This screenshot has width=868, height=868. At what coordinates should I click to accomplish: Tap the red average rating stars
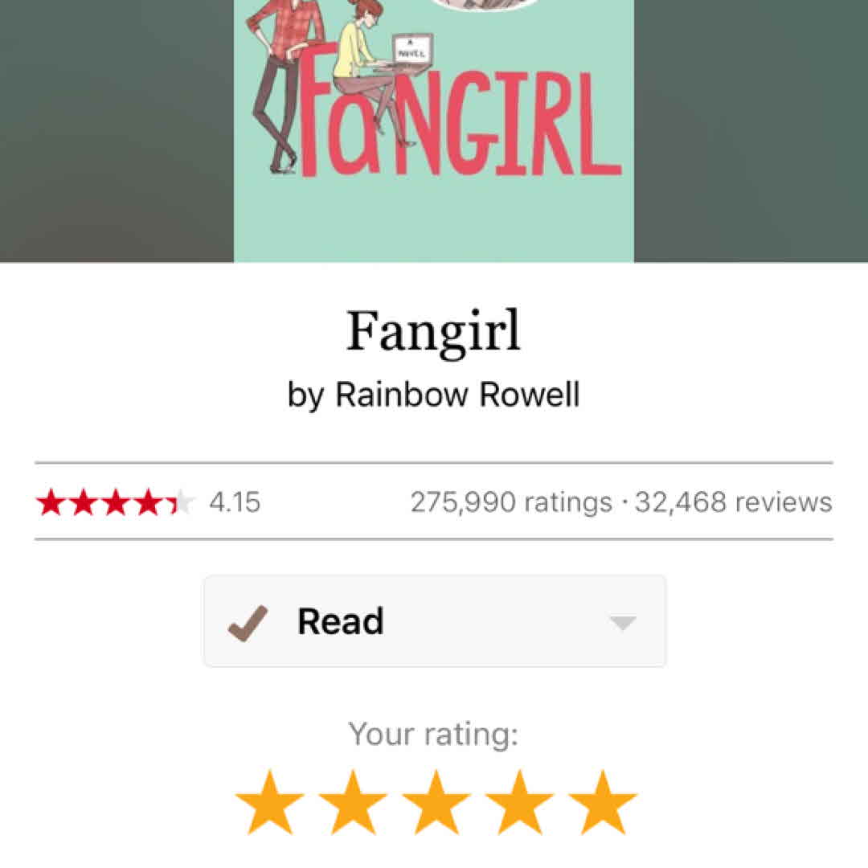[115, 502]
